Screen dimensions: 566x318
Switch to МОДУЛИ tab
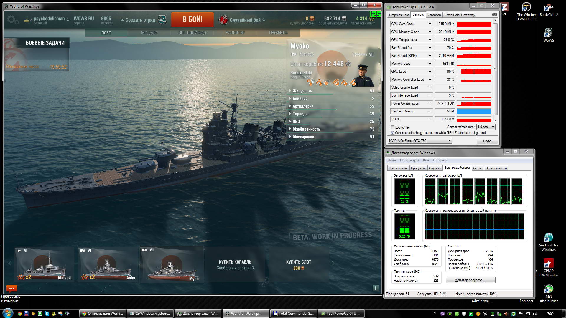(x=149, y=33)
